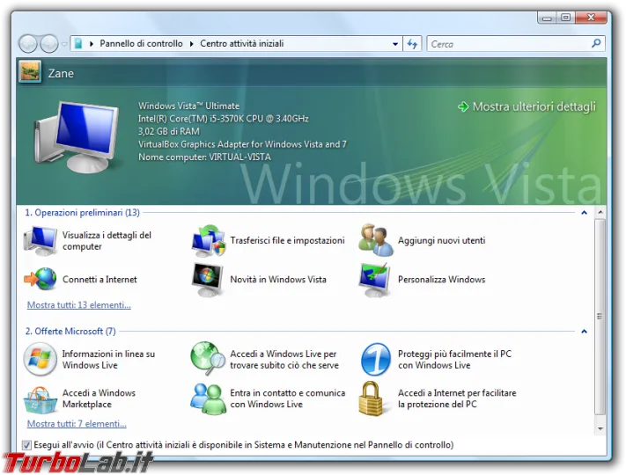Select the Centro attività iniziali breadcrumb
The image size is (626, 475).
coord(241,44)
